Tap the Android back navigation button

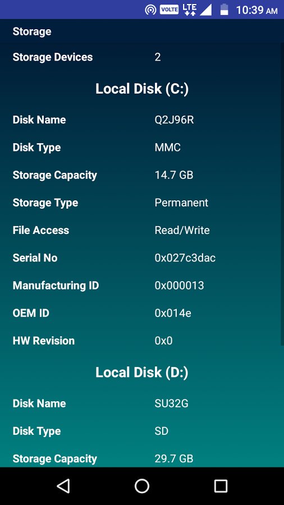[63, 486]
